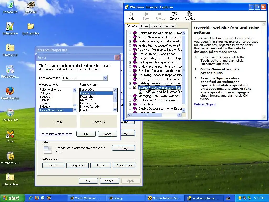Click Firefox quick launch icon in taskbar
Viewport: 269px width, 202px height.
pyautogui.click(x=37, y=198)
